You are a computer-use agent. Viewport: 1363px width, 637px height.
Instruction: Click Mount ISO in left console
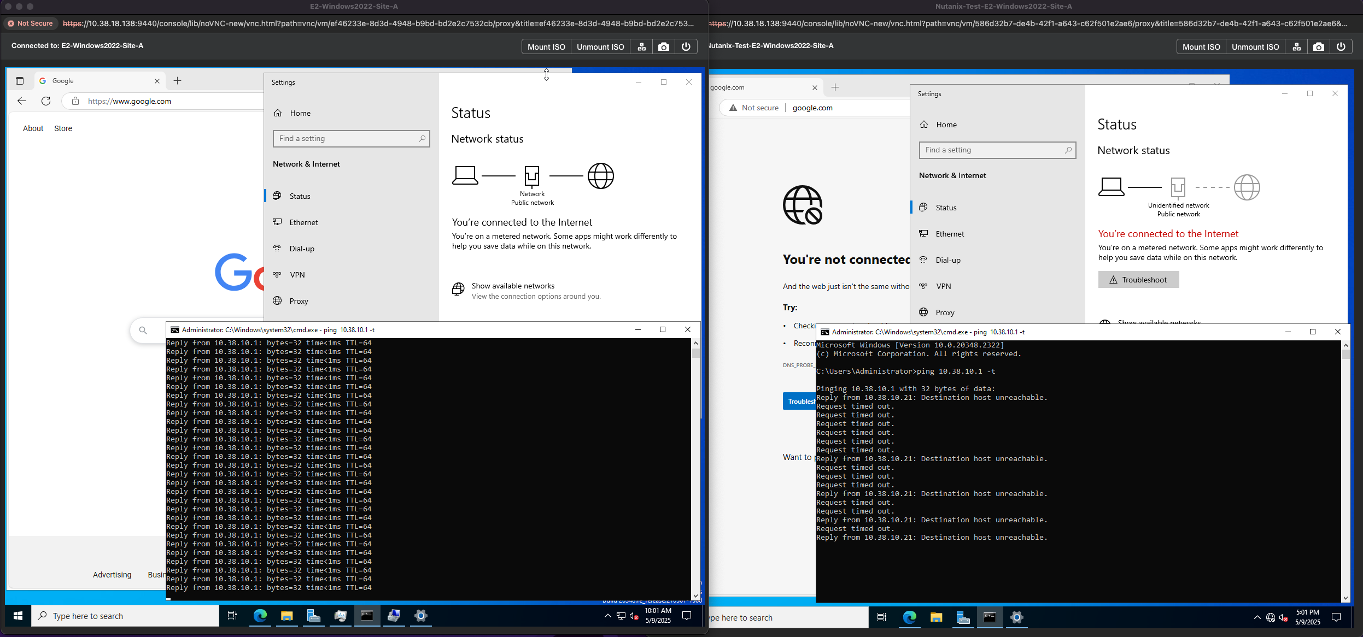[546, 47]
